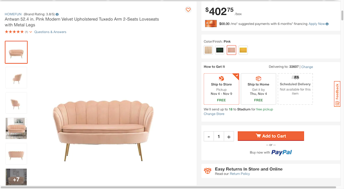344x189 pixels.
Task: Select the Ship to Store pickup option
Action: [x=221, y=89]
